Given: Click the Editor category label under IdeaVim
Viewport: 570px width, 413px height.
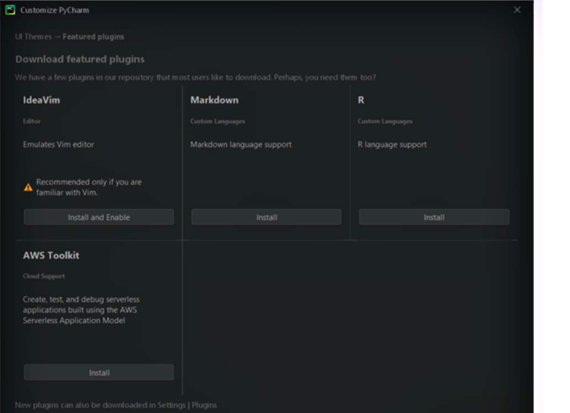Looking at the screenshot, I should coord(32,121).
